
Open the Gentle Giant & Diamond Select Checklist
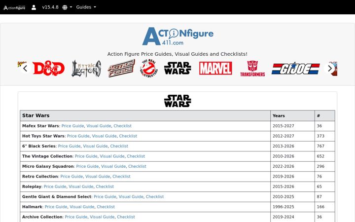coord(155,197)
